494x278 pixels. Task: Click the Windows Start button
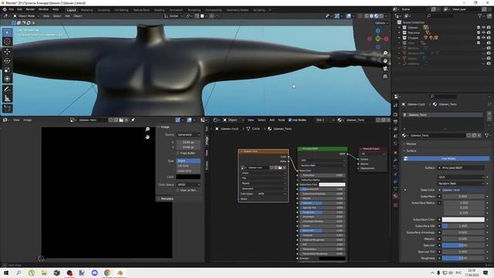(x=6, y=273)
